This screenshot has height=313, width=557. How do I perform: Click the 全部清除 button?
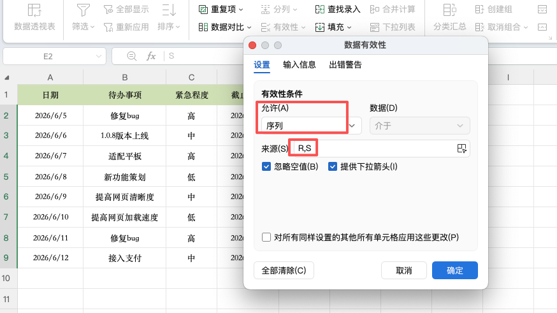(x=284, y=271)
